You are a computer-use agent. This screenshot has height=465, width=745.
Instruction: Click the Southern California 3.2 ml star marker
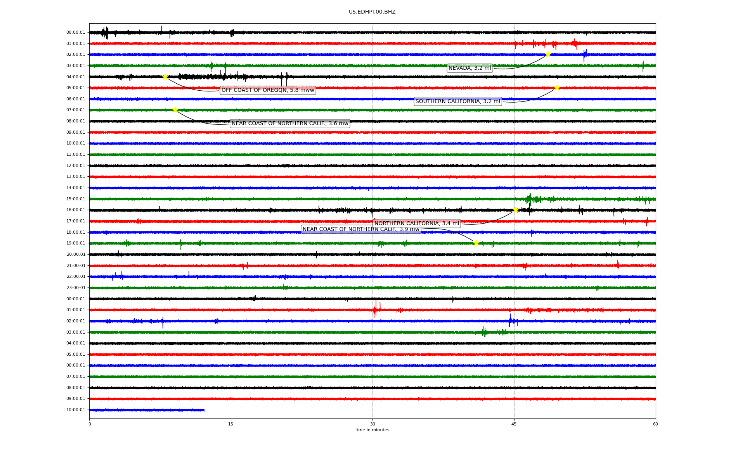coord(557,88)
